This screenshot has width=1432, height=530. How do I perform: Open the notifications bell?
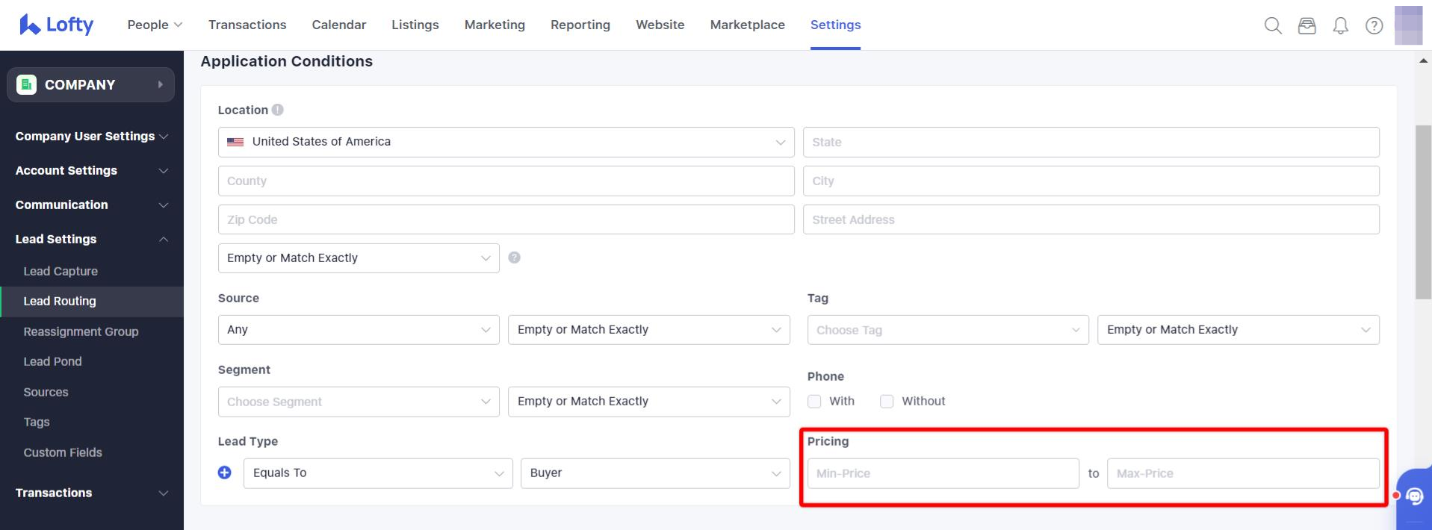pyautogui.click(x=1341, y=26)
